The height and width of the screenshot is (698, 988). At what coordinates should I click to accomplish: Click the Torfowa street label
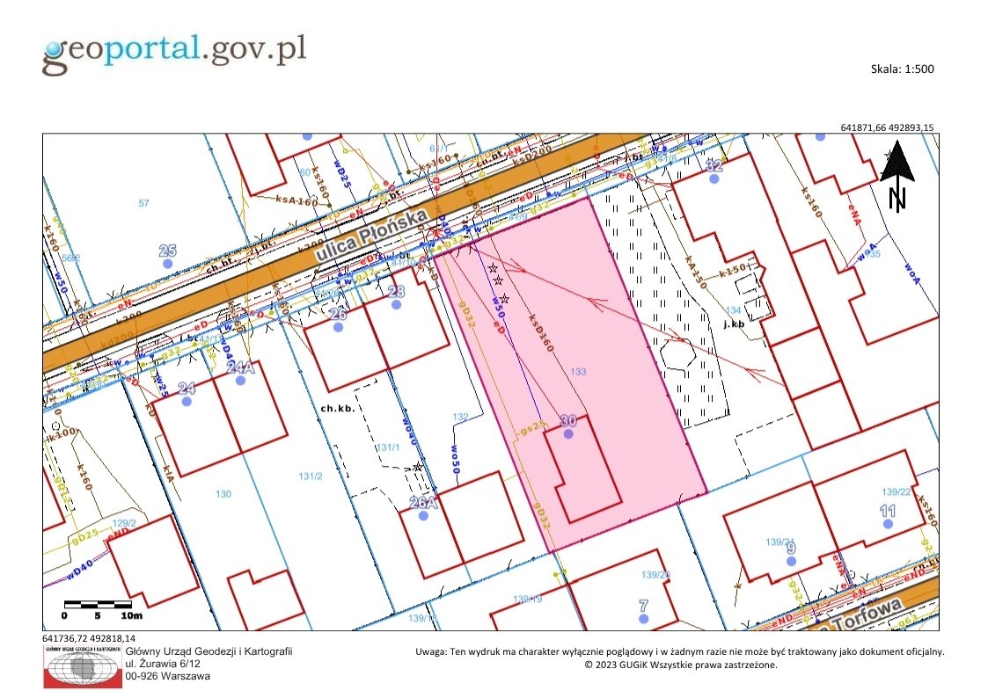click(867, 614)
